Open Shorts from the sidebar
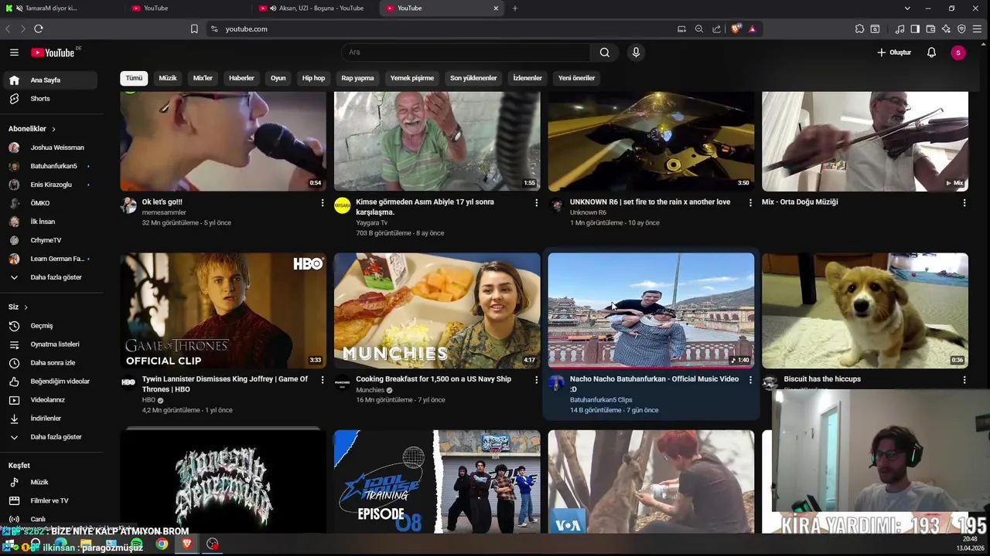Viewport: 990px width, 556px height. 49,99
